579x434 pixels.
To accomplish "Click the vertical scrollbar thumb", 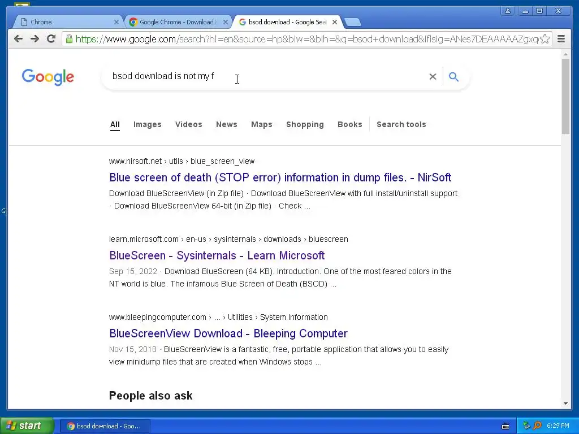I will tap(565, 96).
